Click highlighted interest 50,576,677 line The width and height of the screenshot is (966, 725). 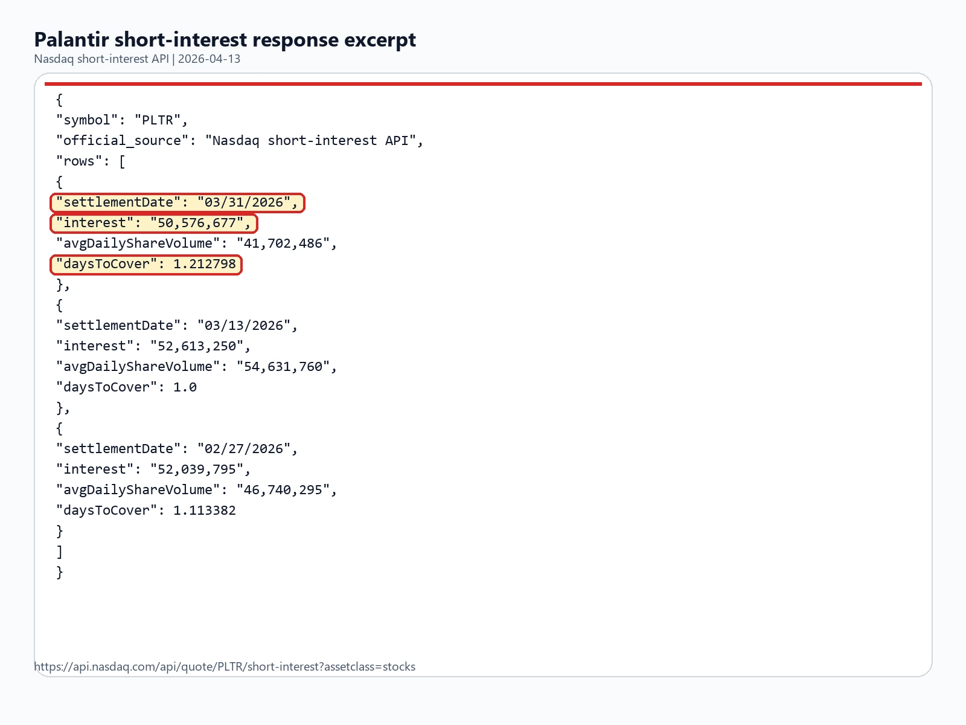point(153,223)
